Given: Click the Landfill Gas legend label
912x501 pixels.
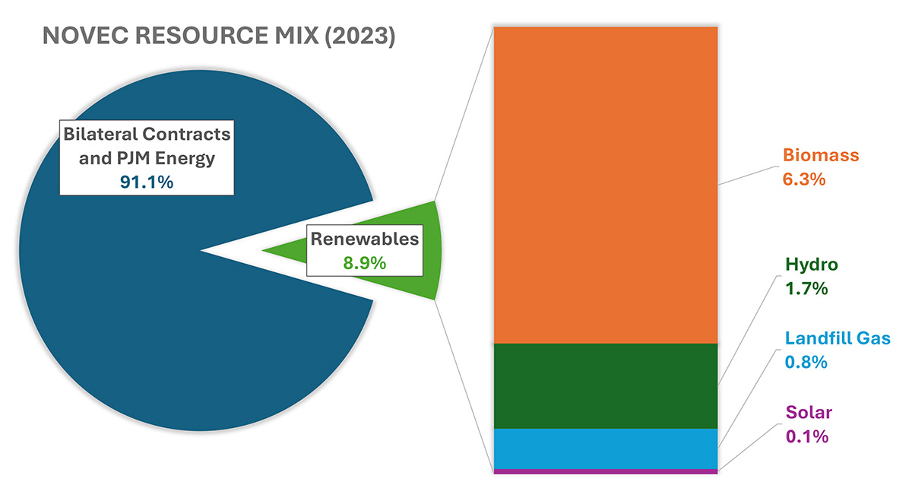Looking at the screenshot, I should (838, 338).
